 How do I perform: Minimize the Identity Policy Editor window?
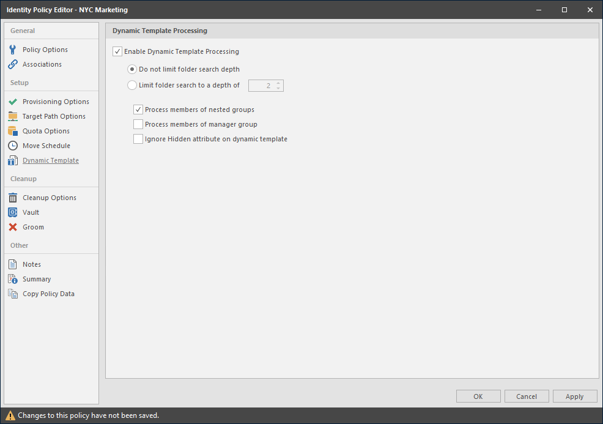click(539, 10)
